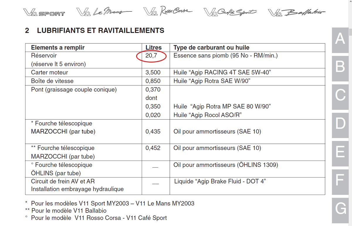Image resolution: width=352 pixels, height=226 pixels.
Task: Click "* Fourche télescopique" single-asterisk row
Action: [62, 124]
